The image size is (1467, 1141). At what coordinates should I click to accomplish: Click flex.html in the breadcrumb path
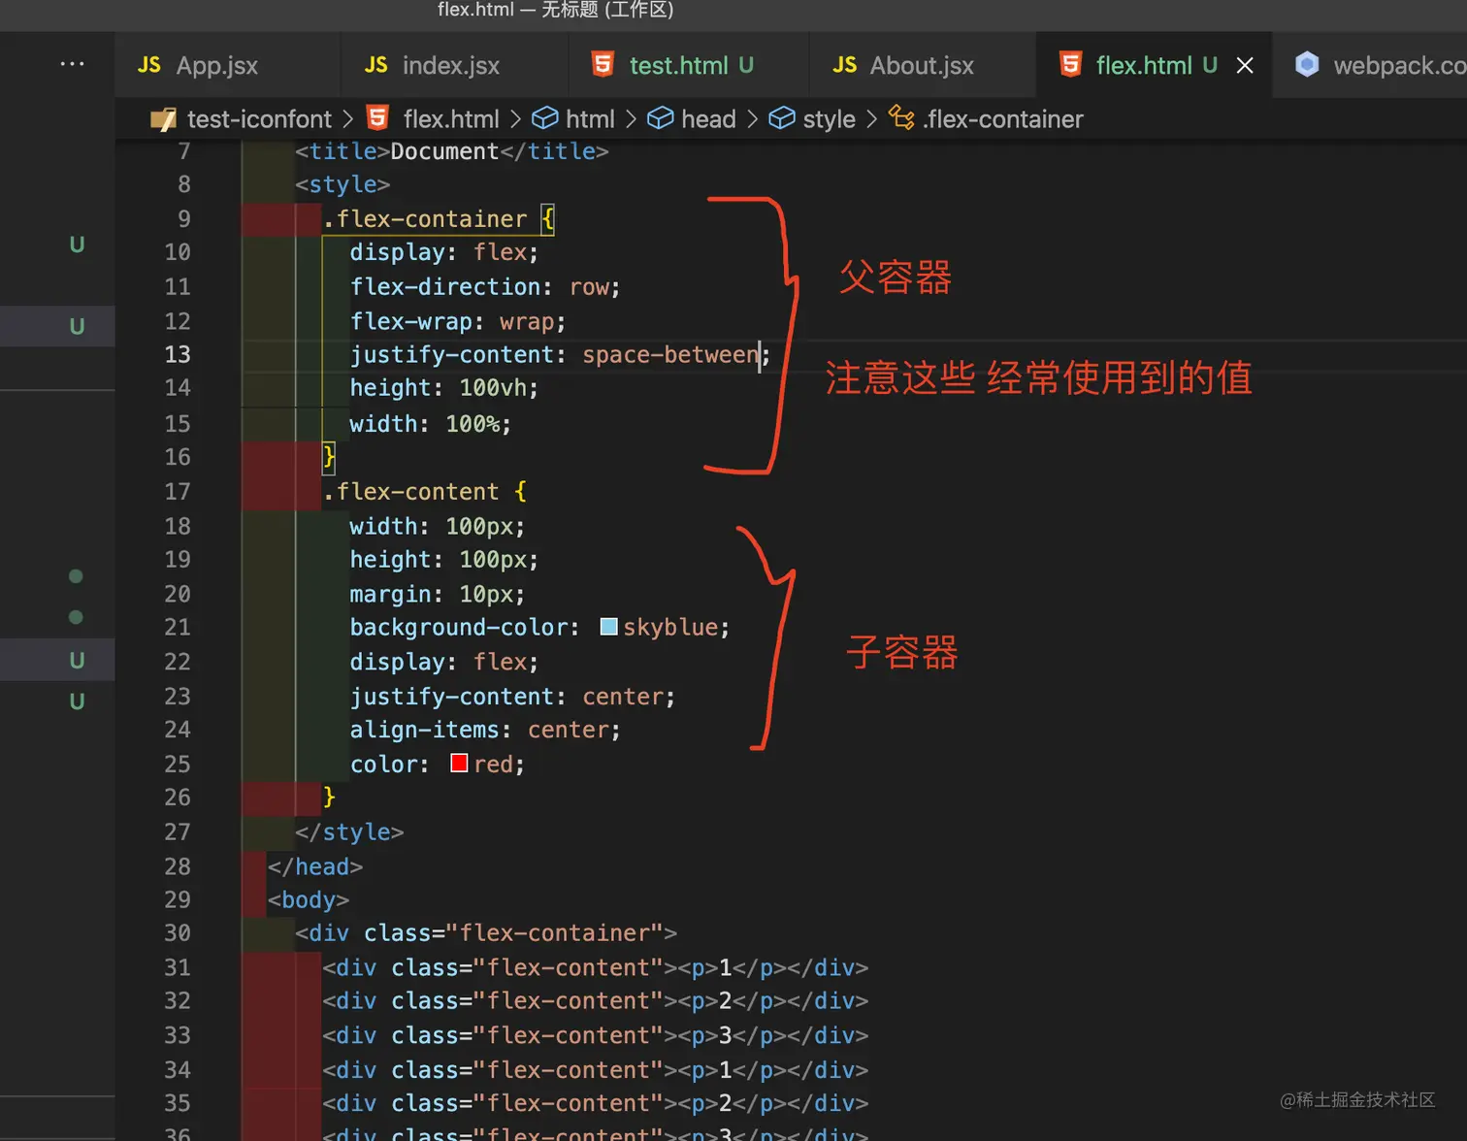tap(451, 119)
